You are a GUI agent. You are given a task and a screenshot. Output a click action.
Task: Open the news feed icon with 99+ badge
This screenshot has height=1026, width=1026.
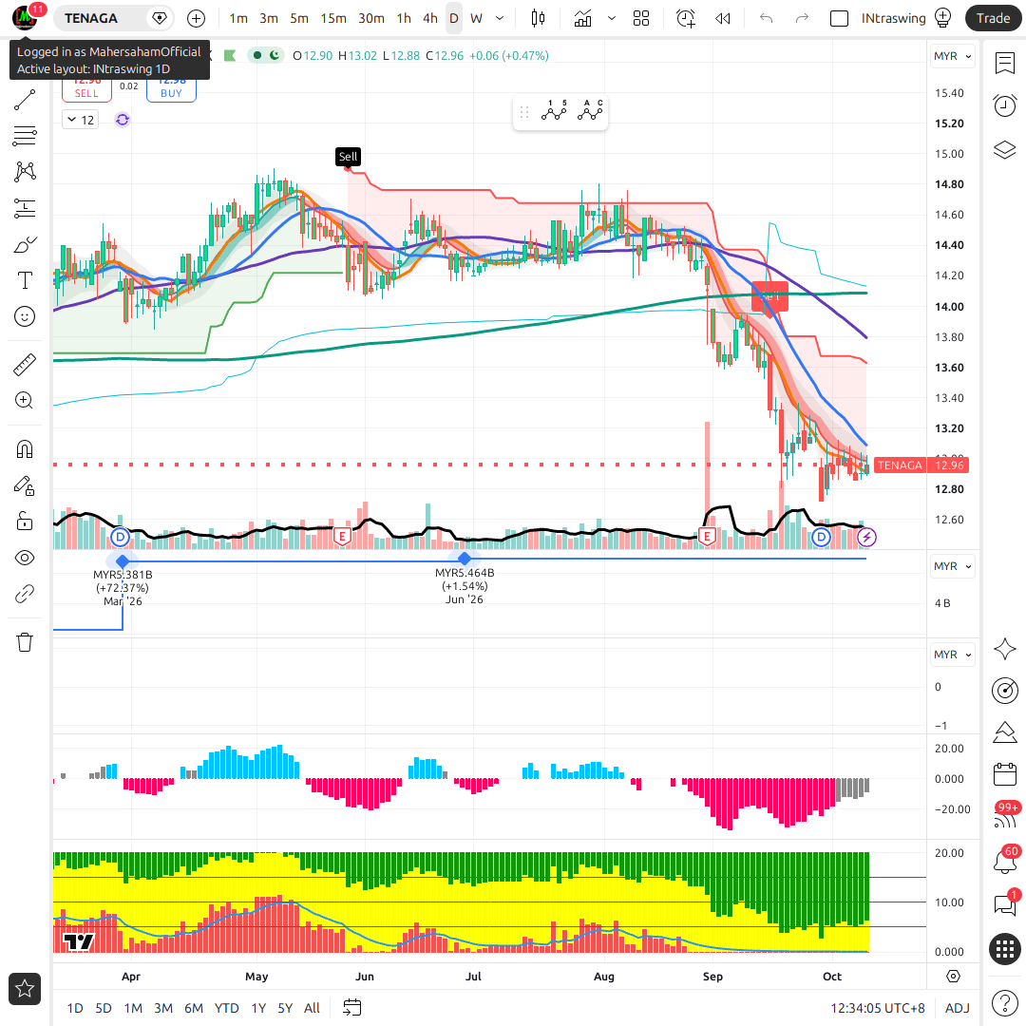[x=1004, y=817]
